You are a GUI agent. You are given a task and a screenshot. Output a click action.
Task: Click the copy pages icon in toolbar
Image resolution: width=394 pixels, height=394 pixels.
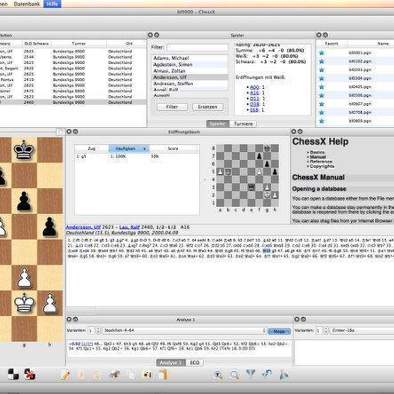[x=131, y=375]
